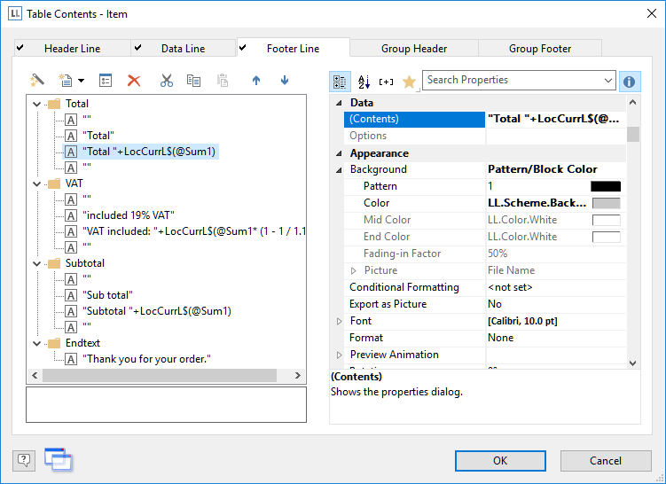Select the VAT folder icon
The height and width of the screenshot is (484, 666).
54,183
